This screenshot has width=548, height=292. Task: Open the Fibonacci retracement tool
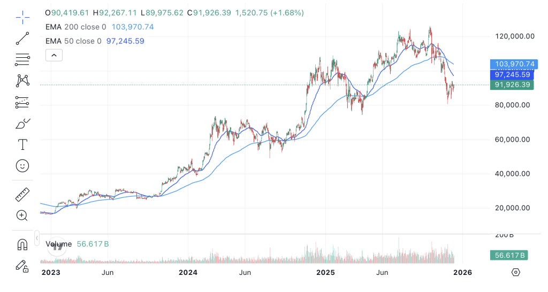[22, 59]
